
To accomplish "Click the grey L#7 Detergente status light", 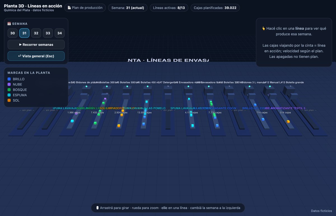I will pos(168,86).
